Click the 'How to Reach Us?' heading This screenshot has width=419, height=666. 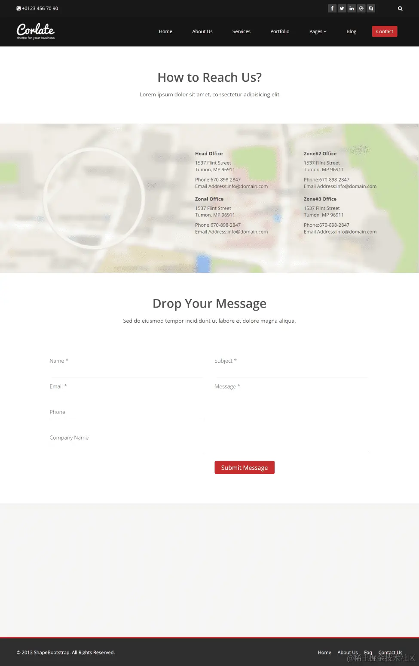point(209,77)
